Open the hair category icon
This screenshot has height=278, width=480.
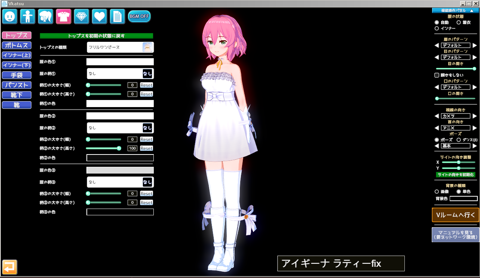[46, 16]
